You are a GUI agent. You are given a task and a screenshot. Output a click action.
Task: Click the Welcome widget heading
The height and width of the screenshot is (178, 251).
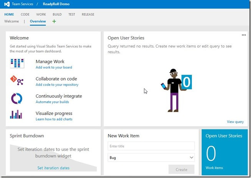[x=19, y=38]
